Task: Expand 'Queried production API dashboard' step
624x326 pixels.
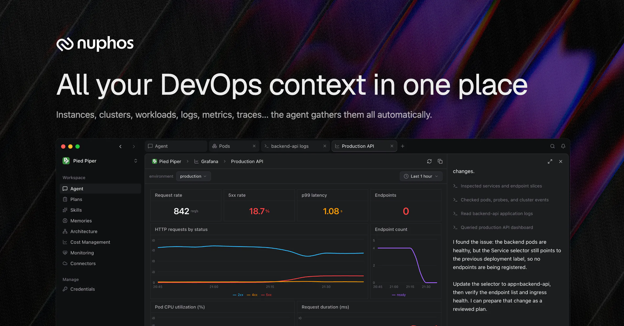Action: [x=493, y=227]
